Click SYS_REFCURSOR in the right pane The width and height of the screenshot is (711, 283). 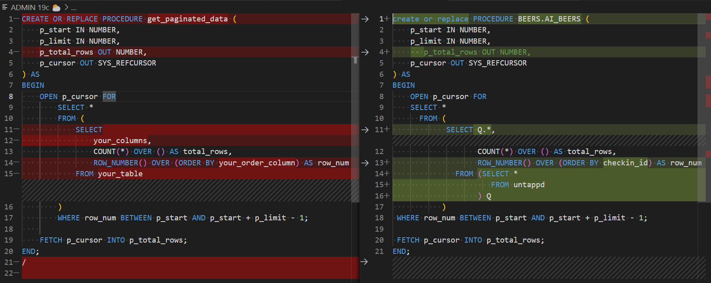point(498,63)
